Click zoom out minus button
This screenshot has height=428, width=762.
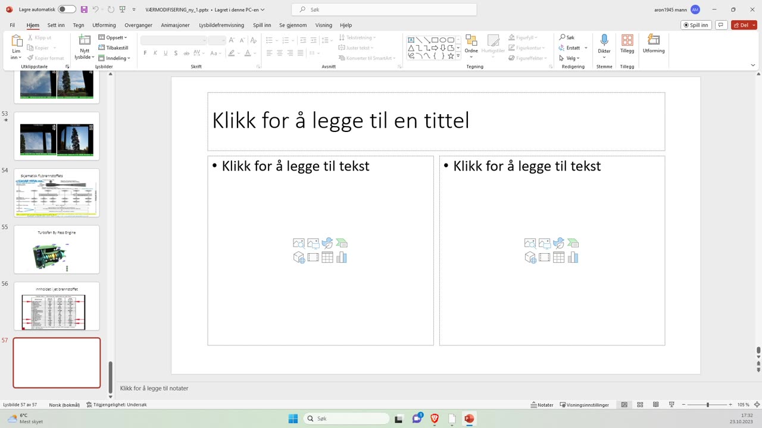[683, 405]
